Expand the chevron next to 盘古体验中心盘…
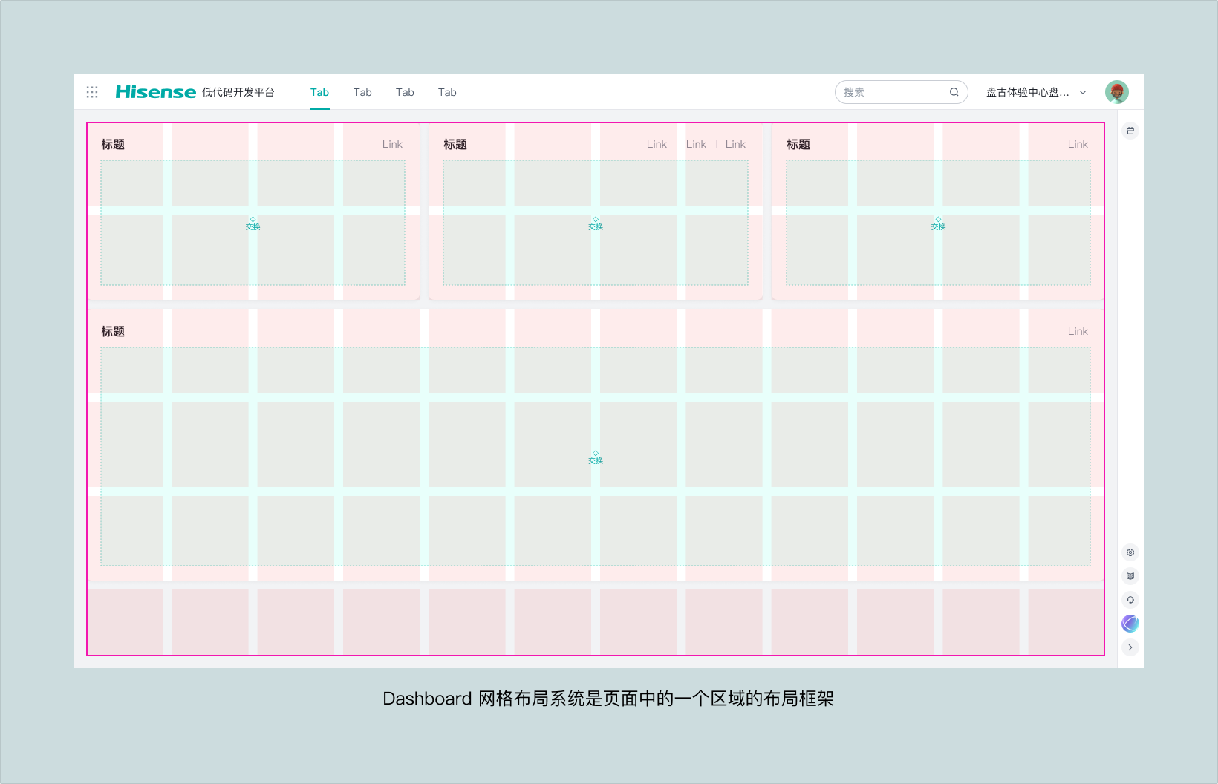The height and width of the screenshot is (784, 1218). pyautogui.click(x=1083, y=92)
